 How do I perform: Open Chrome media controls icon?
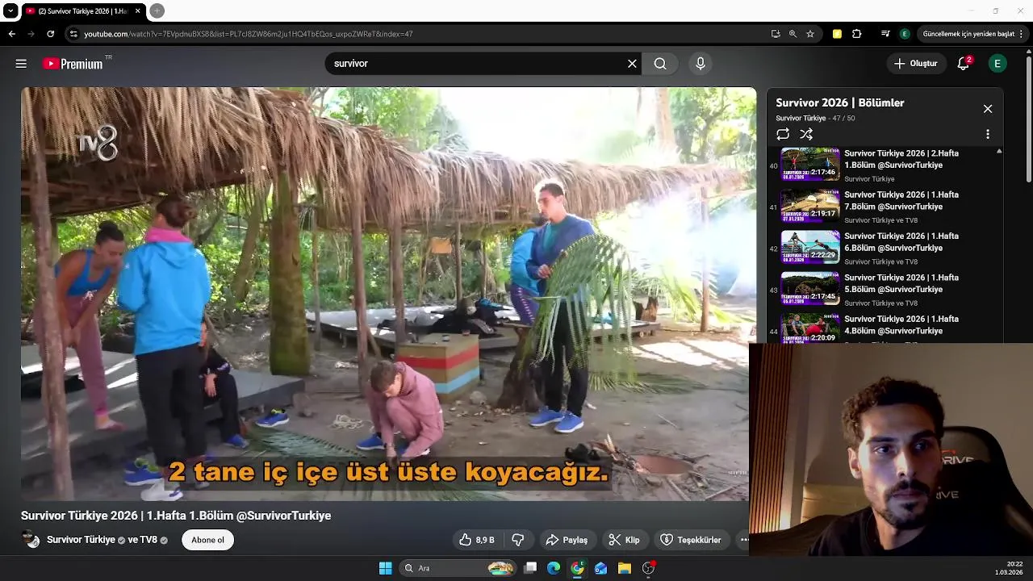tap(885, 34)
